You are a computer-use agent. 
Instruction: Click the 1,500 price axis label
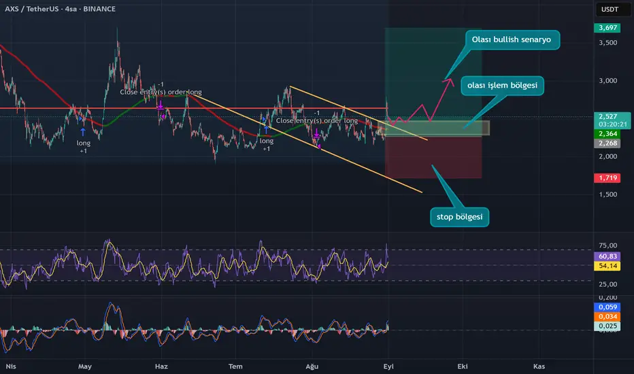coord(607,194)
